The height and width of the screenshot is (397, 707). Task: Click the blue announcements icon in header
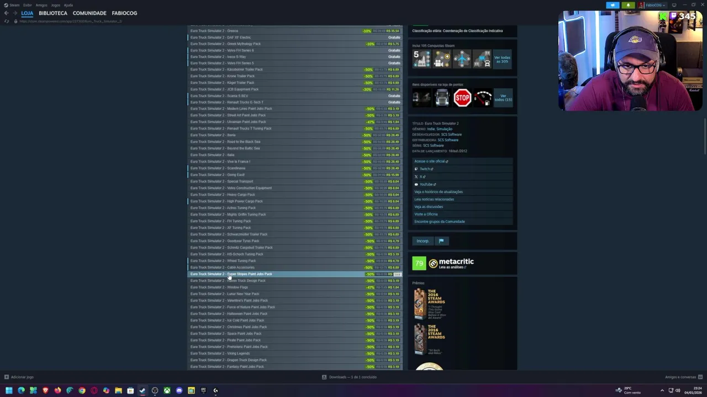pyautogui.click(x=613, y=5)
